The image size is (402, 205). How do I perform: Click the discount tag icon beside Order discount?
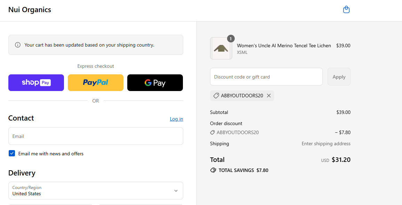pos(212,132)
